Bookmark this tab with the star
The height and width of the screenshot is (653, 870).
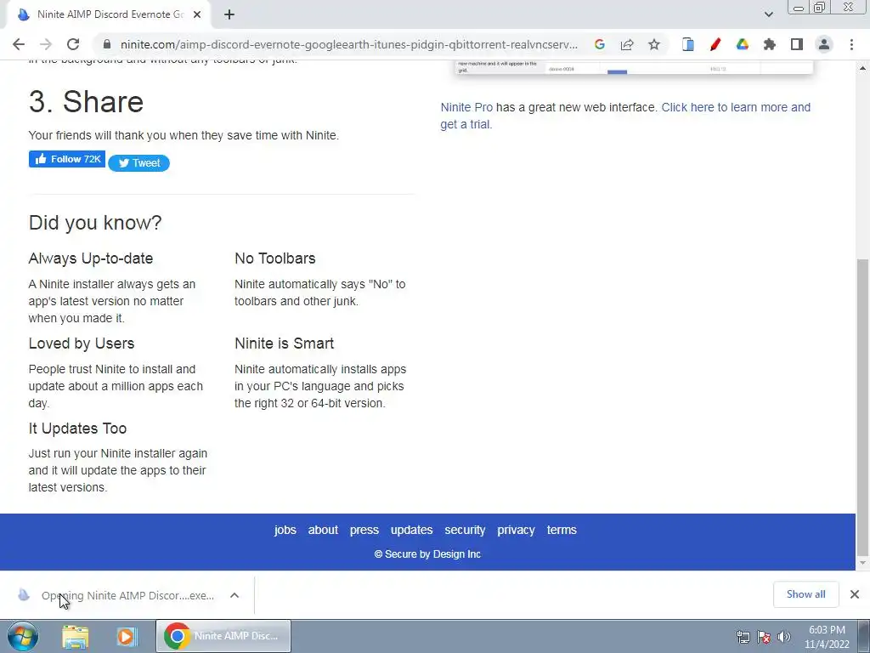click(654, 44)
